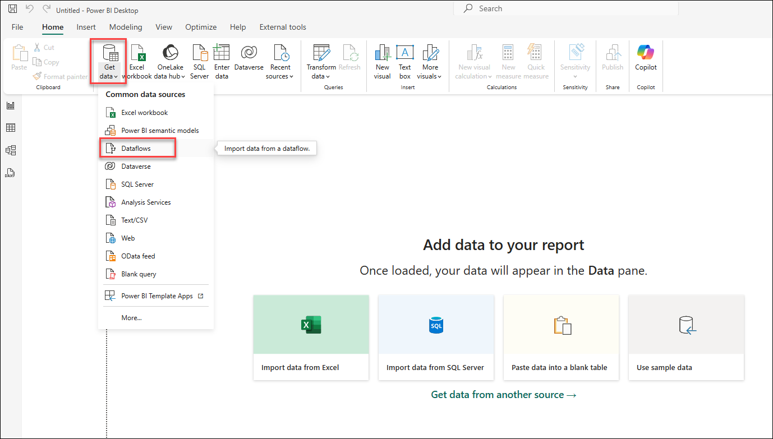
Task: Choose Analysis Services menu item
Action: (x=155, y=202)
